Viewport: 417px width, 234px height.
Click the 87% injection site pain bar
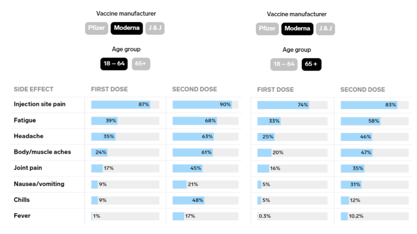[120, 104]
